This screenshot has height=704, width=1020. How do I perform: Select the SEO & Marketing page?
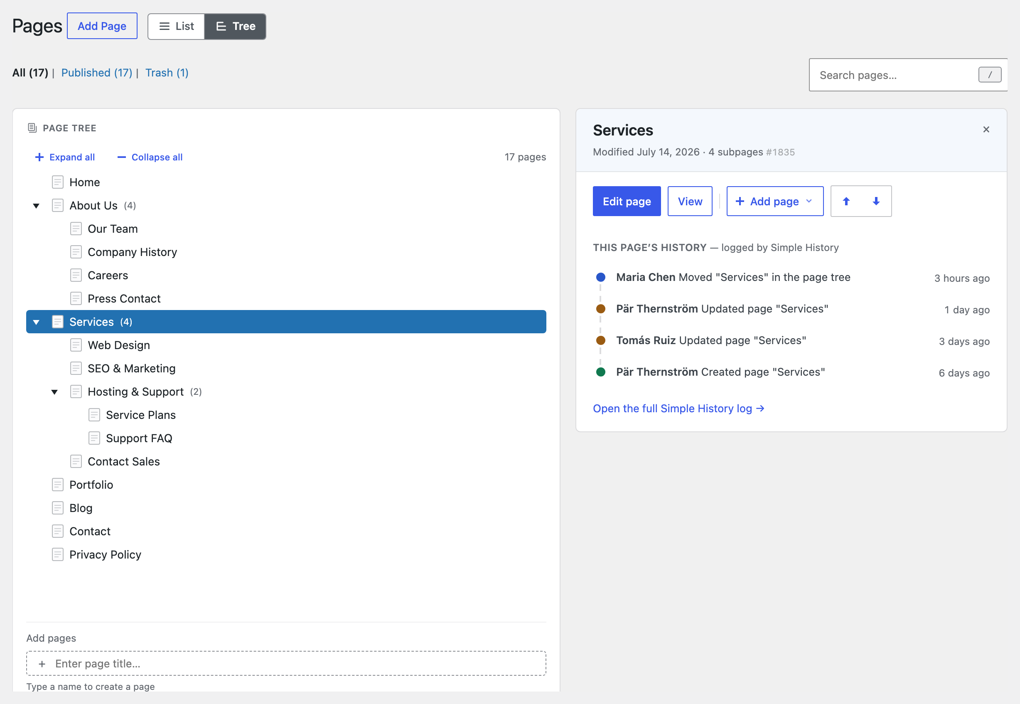pos(286,368)
